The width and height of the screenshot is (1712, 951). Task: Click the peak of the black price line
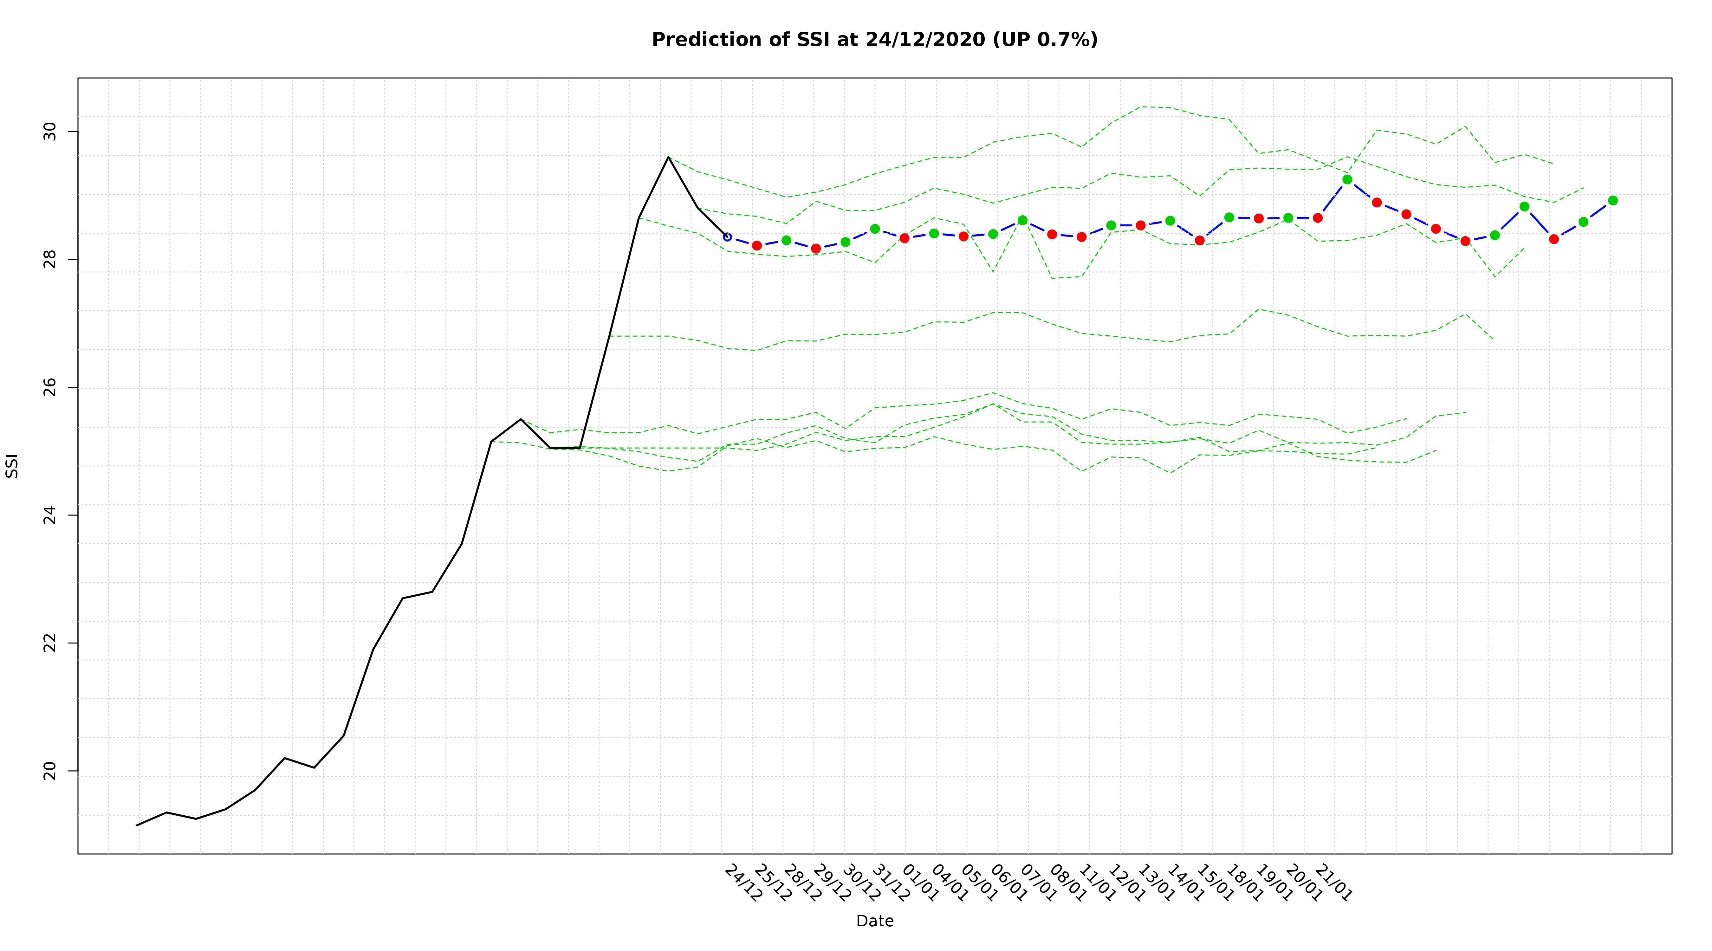coord(668,157)
